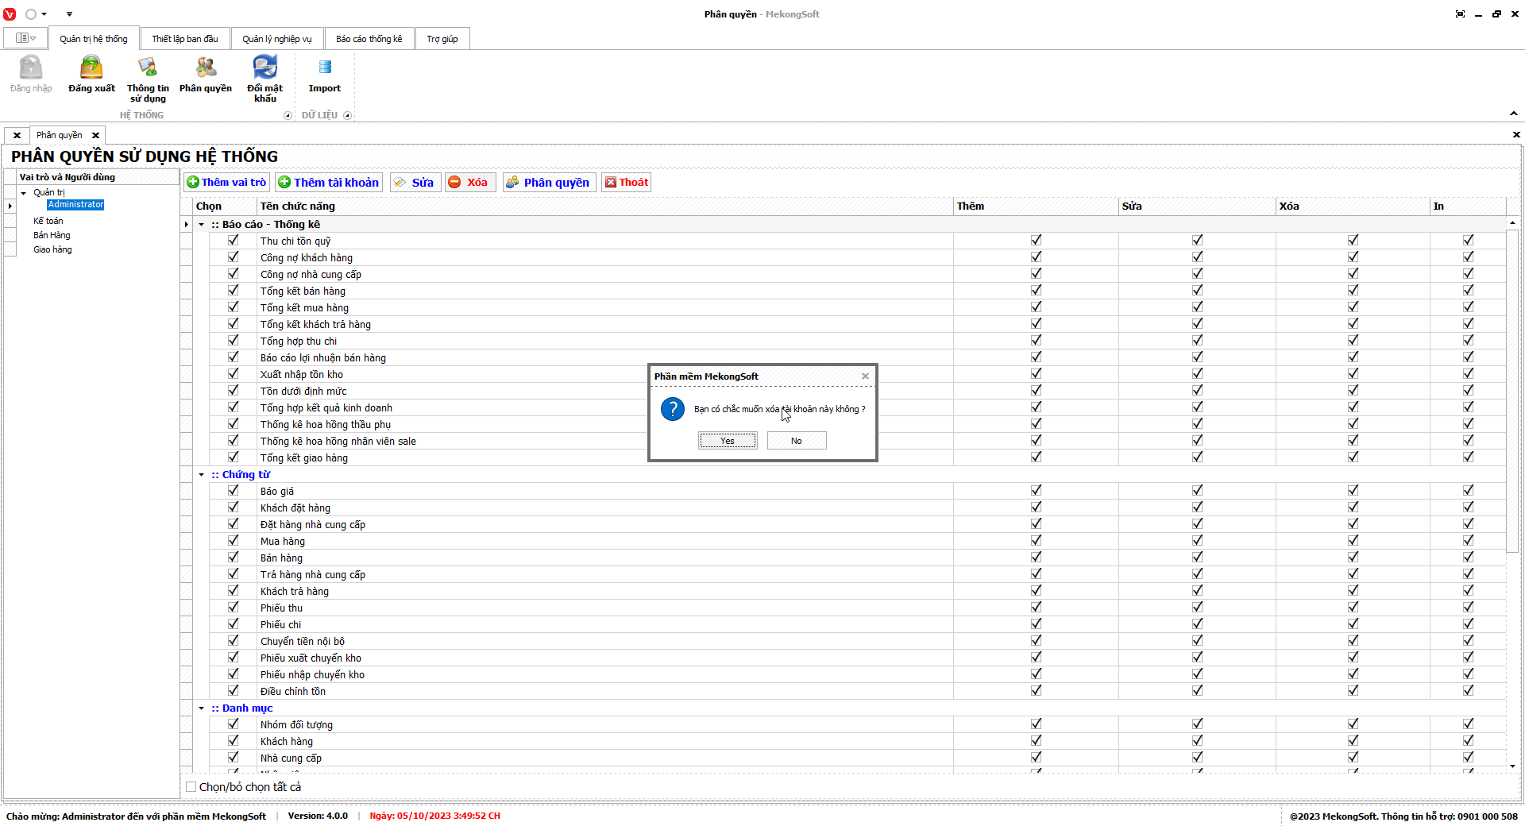Click the question mark icon in dialog
This screenshot has width=1525, height=826.
click(x=673, y=409)
